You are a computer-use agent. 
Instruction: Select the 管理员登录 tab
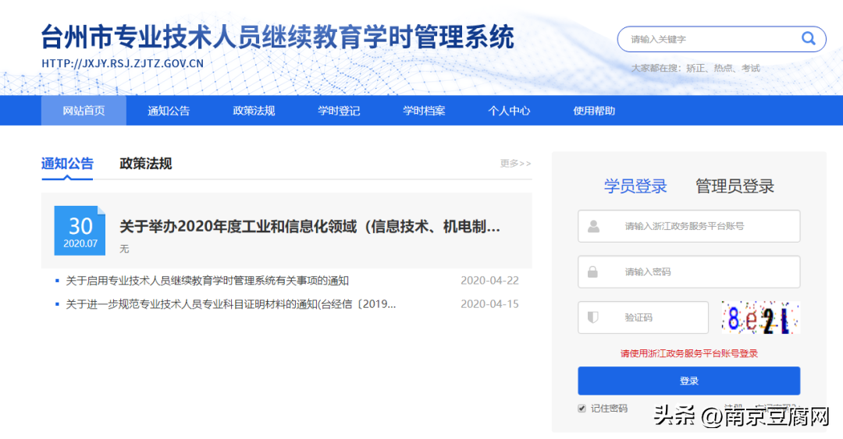[735, 186]
